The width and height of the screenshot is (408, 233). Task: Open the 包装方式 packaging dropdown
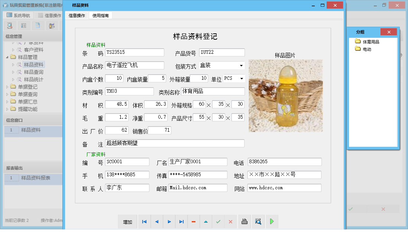(x=242, y=65)
